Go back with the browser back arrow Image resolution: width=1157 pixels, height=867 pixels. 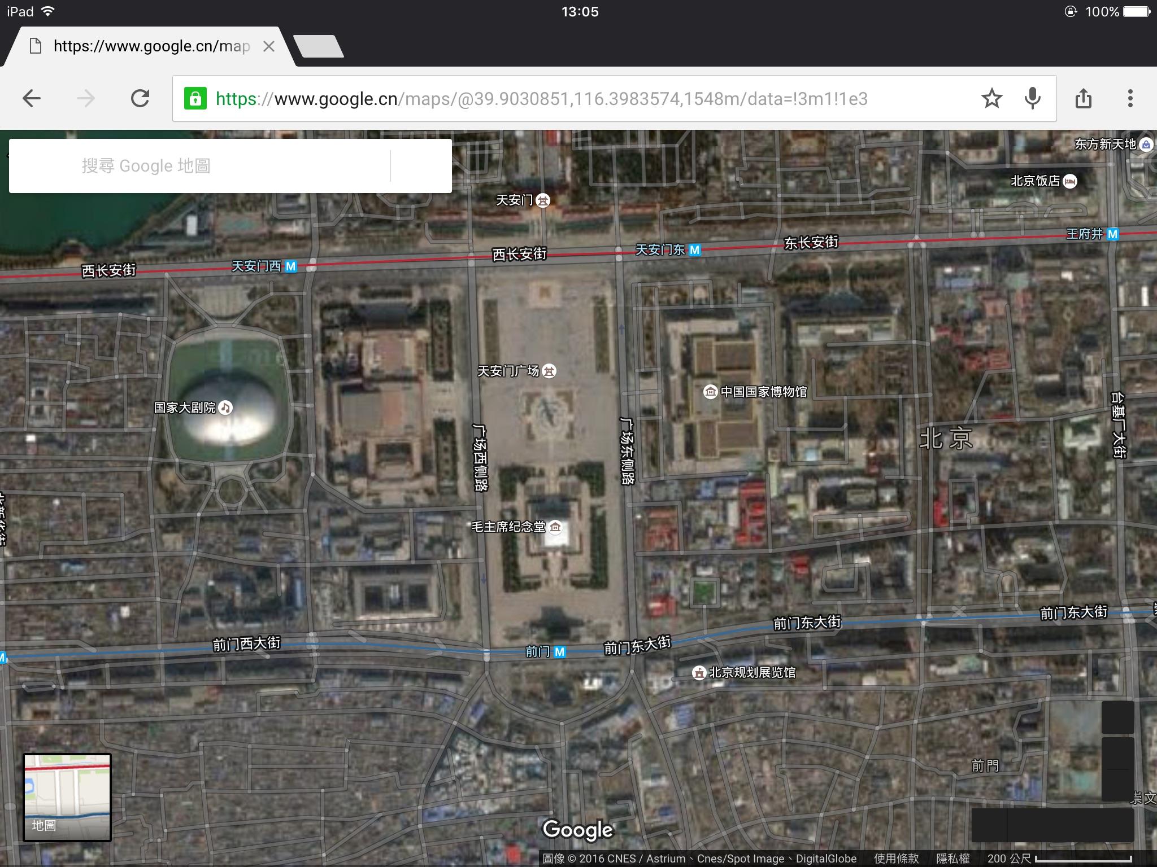coord(32,99)
